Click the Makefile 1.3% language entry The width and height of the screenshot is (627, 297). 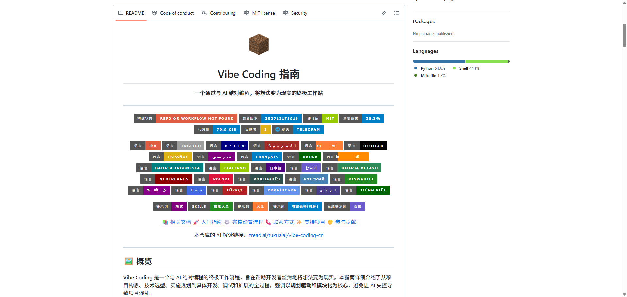(430, 76)
